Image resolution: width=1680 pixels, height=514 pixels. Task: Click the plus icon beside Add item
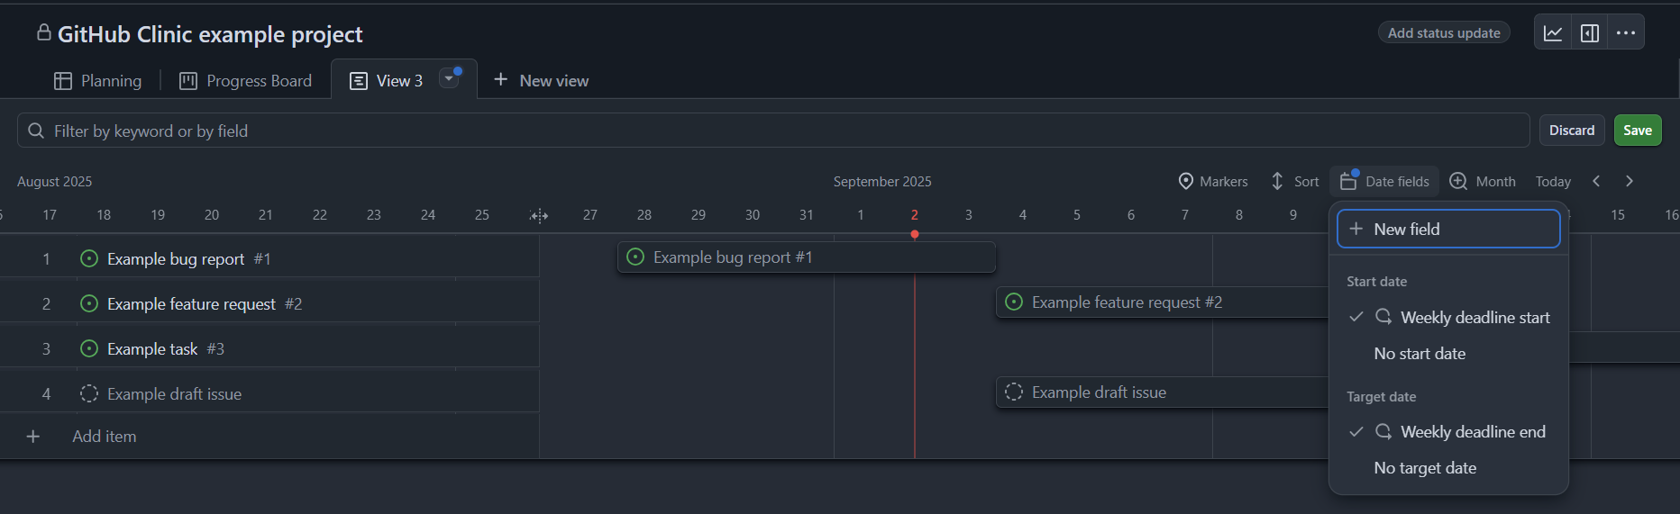click(x=33, y=437)
